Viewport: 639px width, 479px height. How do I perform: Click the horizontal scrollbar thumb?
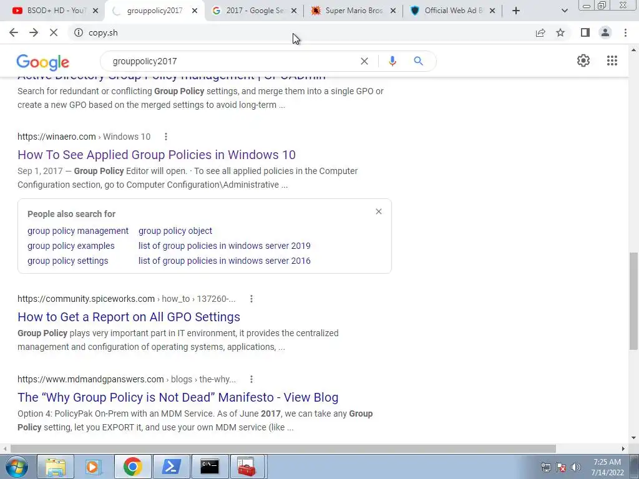click(283, 448)
